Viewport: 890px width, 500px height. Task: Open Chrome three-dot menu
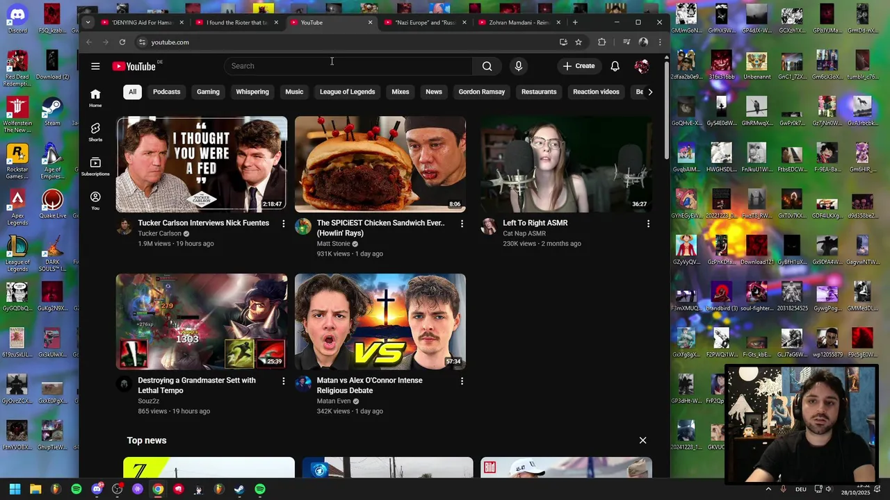[x=659, y=42]
